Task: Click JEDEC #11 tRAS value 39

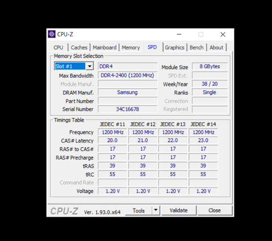Action: pyautogui.click(x=112, y=166)
